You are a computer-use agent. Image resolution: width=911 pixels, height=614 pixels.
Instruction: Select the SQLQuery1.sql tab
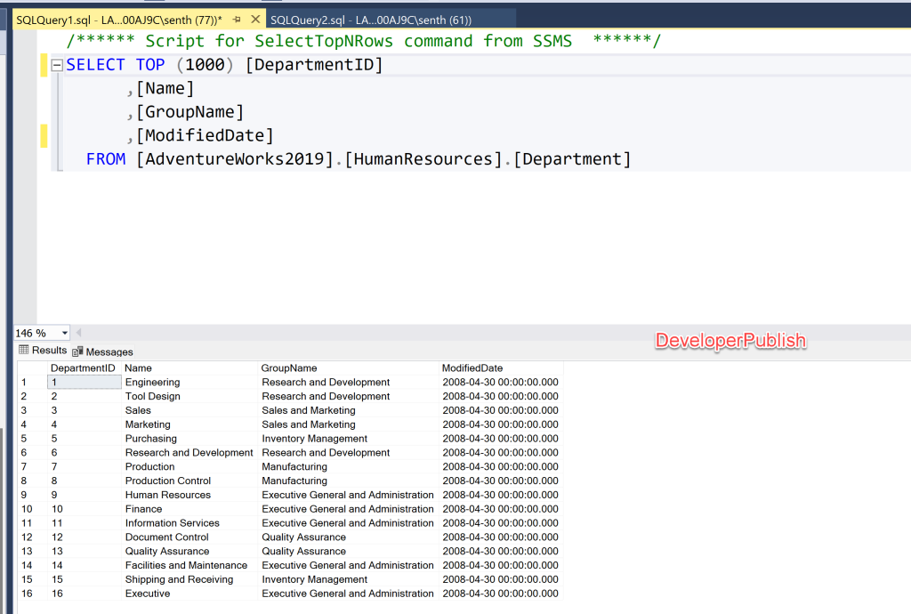coord(118,20)
